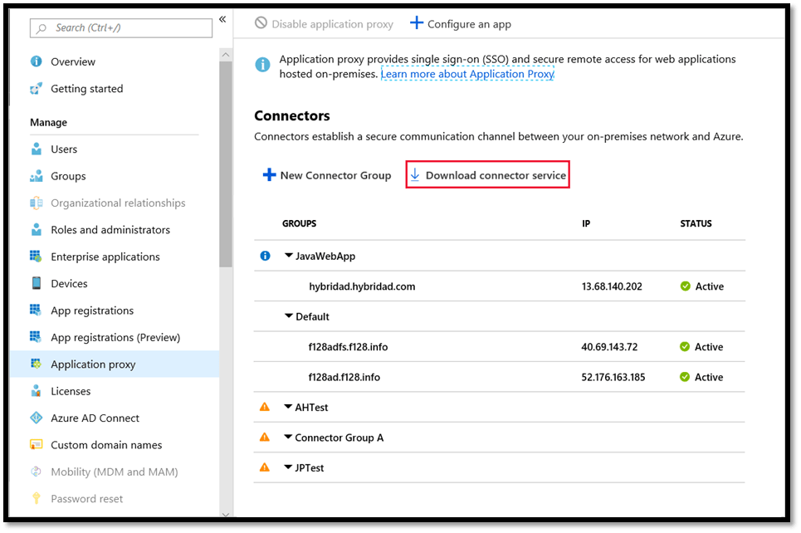Click the STATUS column header
This screenshot has height=533, width=801.
tap(696, 223)
